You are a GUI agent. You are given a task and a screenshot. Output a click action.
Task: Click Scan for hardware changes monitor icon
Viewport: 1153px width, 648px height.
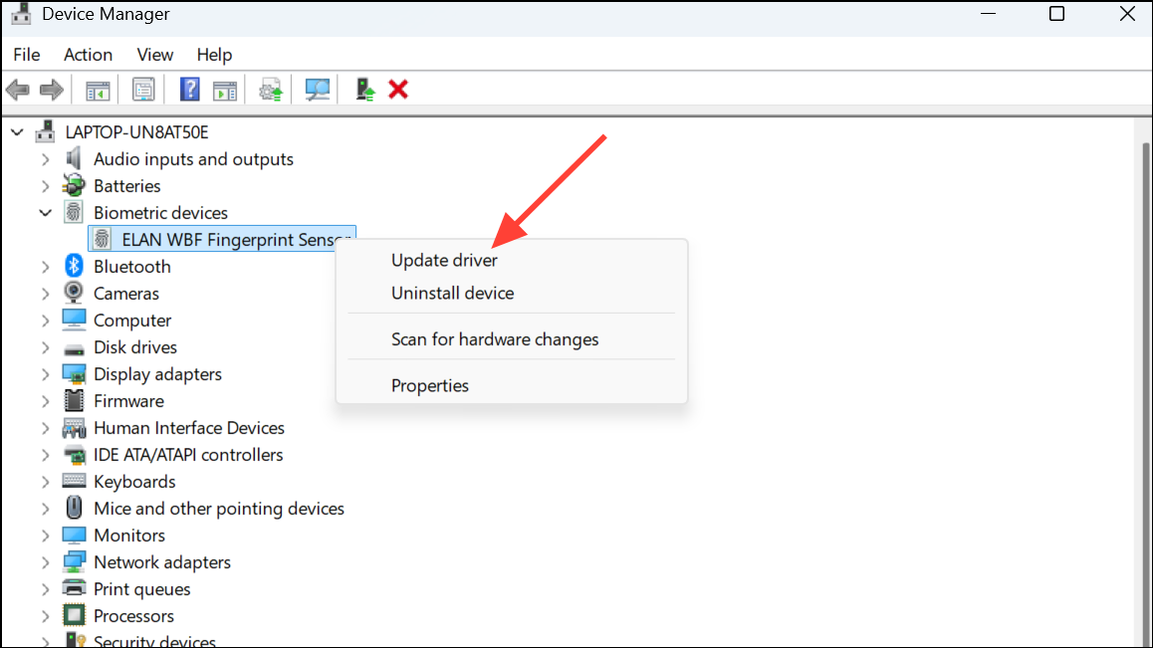point(317,91)
